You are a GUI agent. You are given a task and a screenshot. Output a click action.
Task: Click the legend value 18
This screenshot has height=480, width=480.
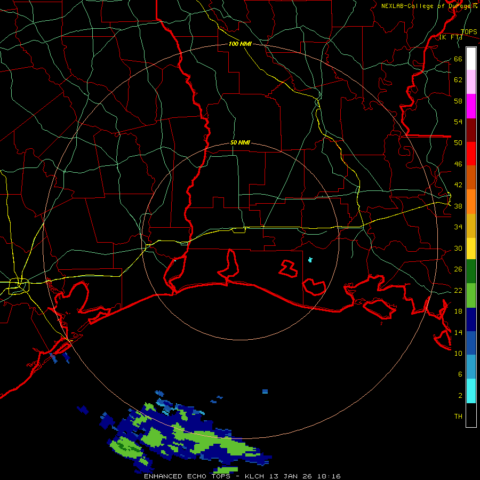[x=458, y=311]
